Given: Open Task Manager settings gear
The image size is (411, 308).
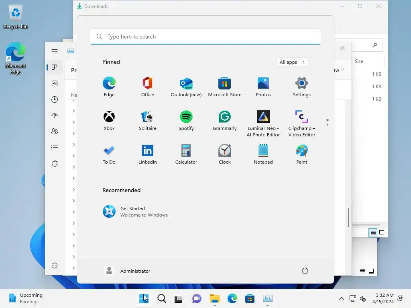Looking at the screenshot, I should point(55,265).
